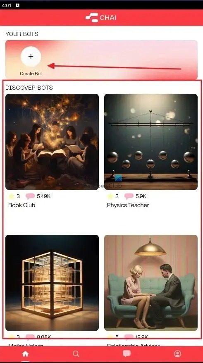The height and width of the screenshot is (363, 203).
Task: Click the Physics Tescher bot title
Action: (x=128, y=205)
